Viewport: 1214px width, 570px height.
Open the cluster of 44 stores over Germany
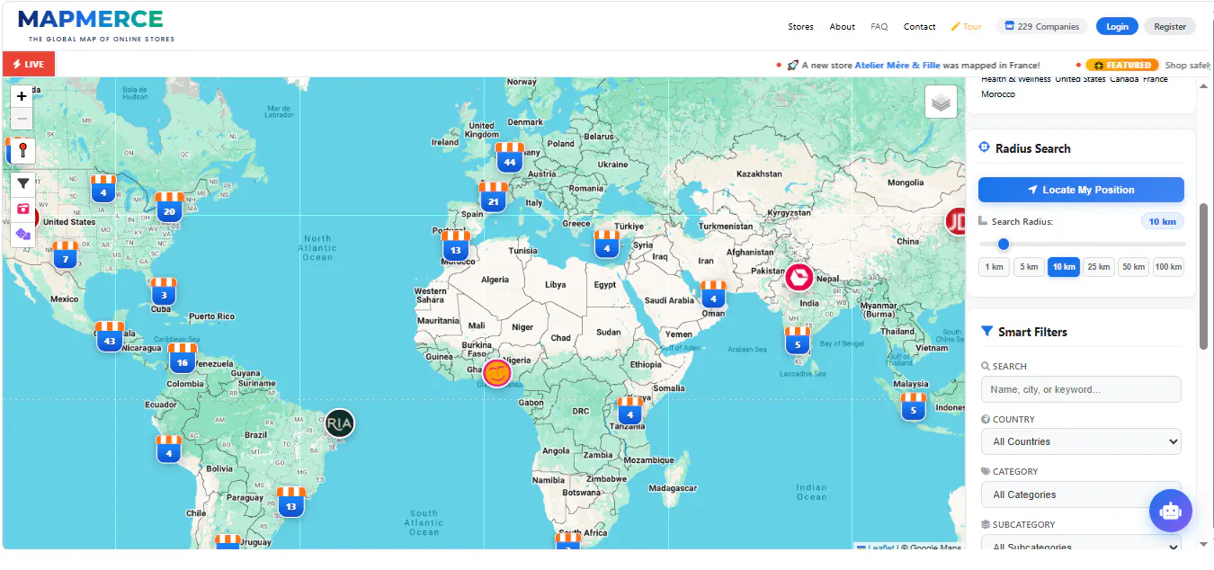510,157
